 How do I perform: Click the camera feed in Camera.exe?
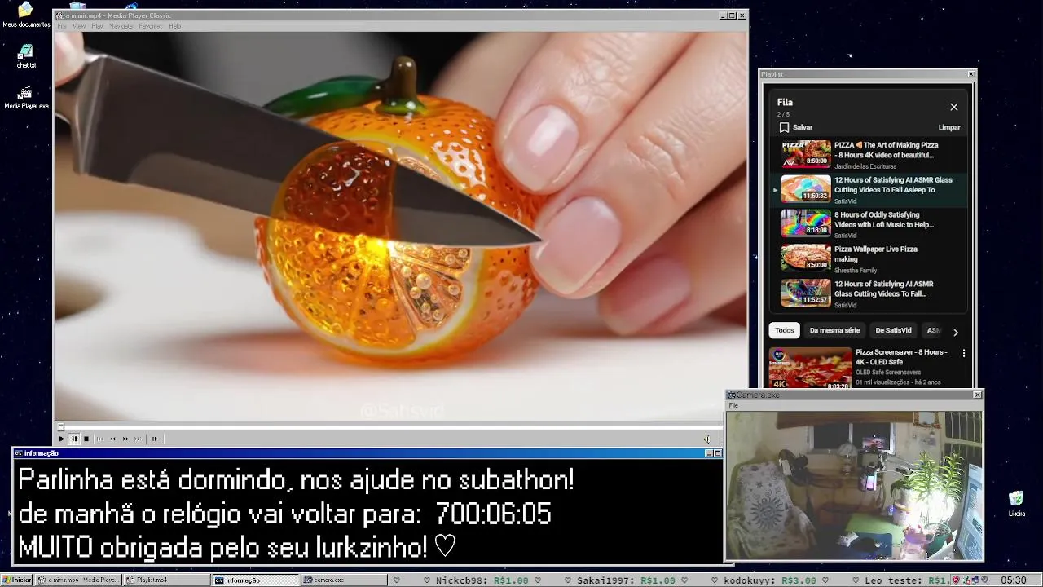[x=854, y=485]
